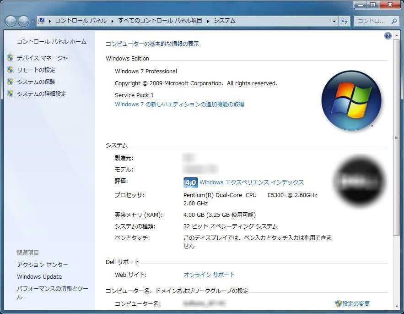The image size is (404, 314).
Task: Expand arrow before コントロール パネル breadcrumb
Action: [49, 21]
